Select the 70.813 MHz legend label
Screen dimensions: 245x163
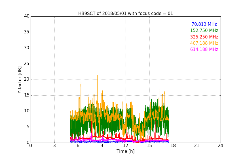204,24
